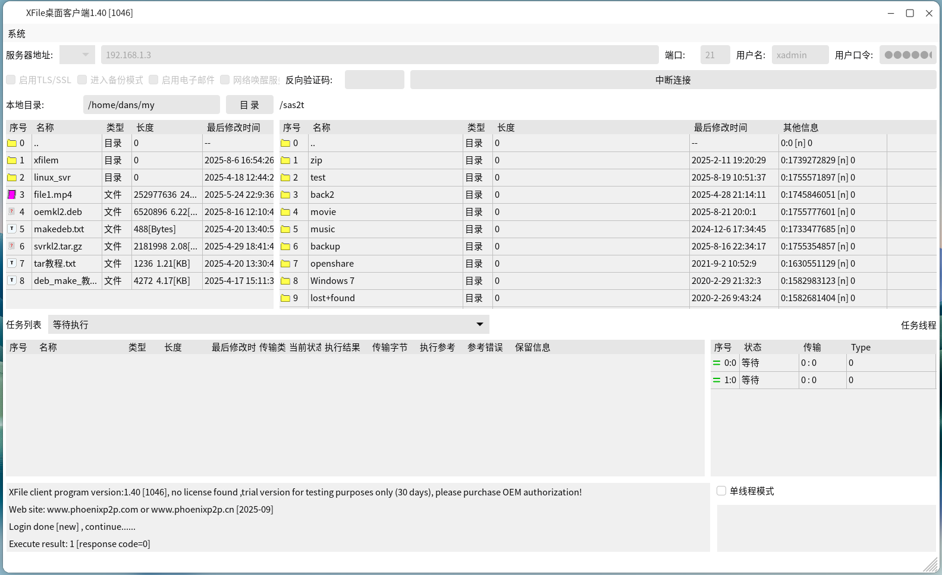This screenshot has height=575, width=942.
Task: Open the server address type dropdown
Action: coord(77,55)
